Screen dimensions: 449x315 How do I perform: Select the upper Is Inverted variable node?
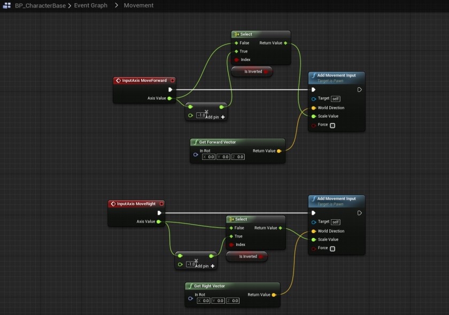click(252, 71)
